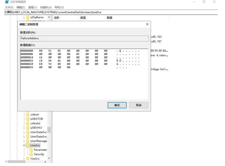Click the Security subkey folder icon
Viewport: 225px width, 166px height.
click(x=31, y=154)
